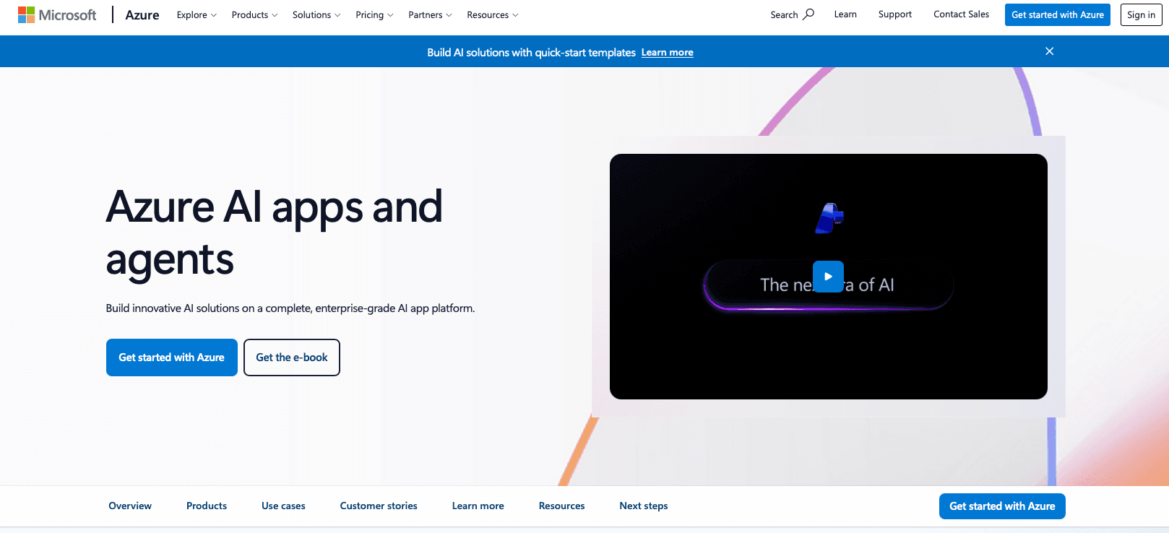Dismiss the blue announcement banner
The height and width of the screenshot is (533, 1169).
(x=1049, y=51)
